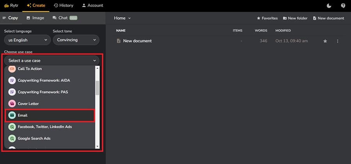Choose Facebook, Twitter, LinkedIn Ads option
The height and width of the screenshot is (164, 351).
(50, 127)
